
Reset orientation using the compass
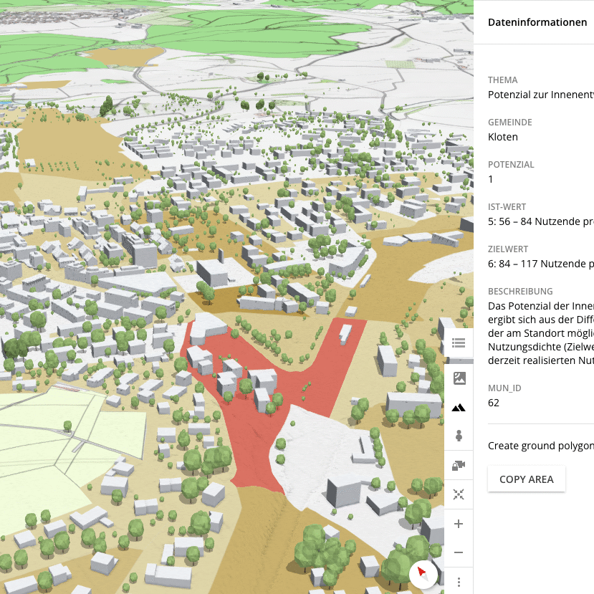click(x=422, y=573)
